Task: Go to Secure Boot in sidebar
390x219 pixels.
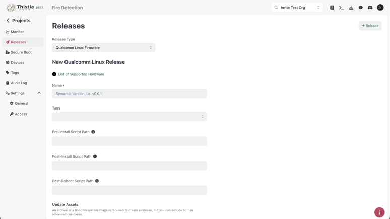Action: tap(21, 52)
